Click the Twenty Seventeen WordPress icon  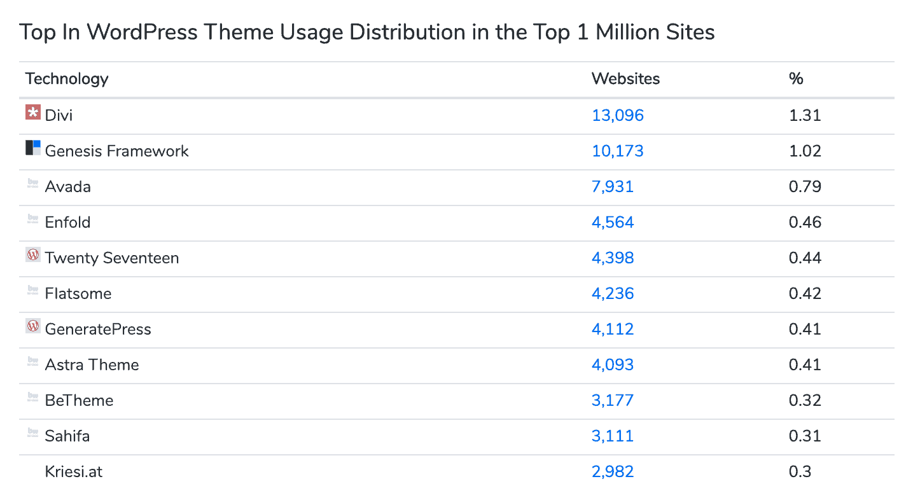pyautogui.click(x=33, y=255)
